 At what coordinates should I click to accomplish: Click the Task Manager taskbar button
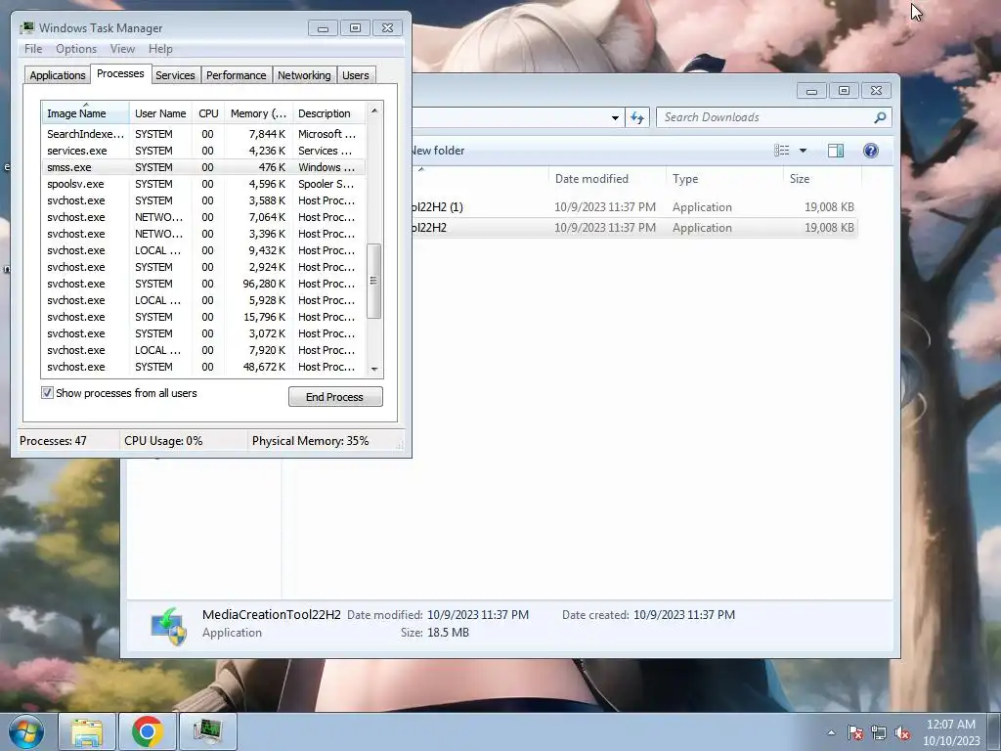pos(208,731)
